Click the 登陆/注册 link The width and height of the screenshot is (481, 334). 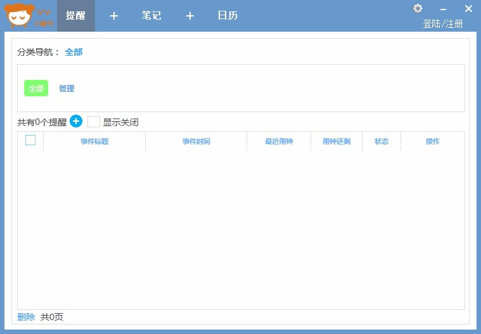pos(442,23)
